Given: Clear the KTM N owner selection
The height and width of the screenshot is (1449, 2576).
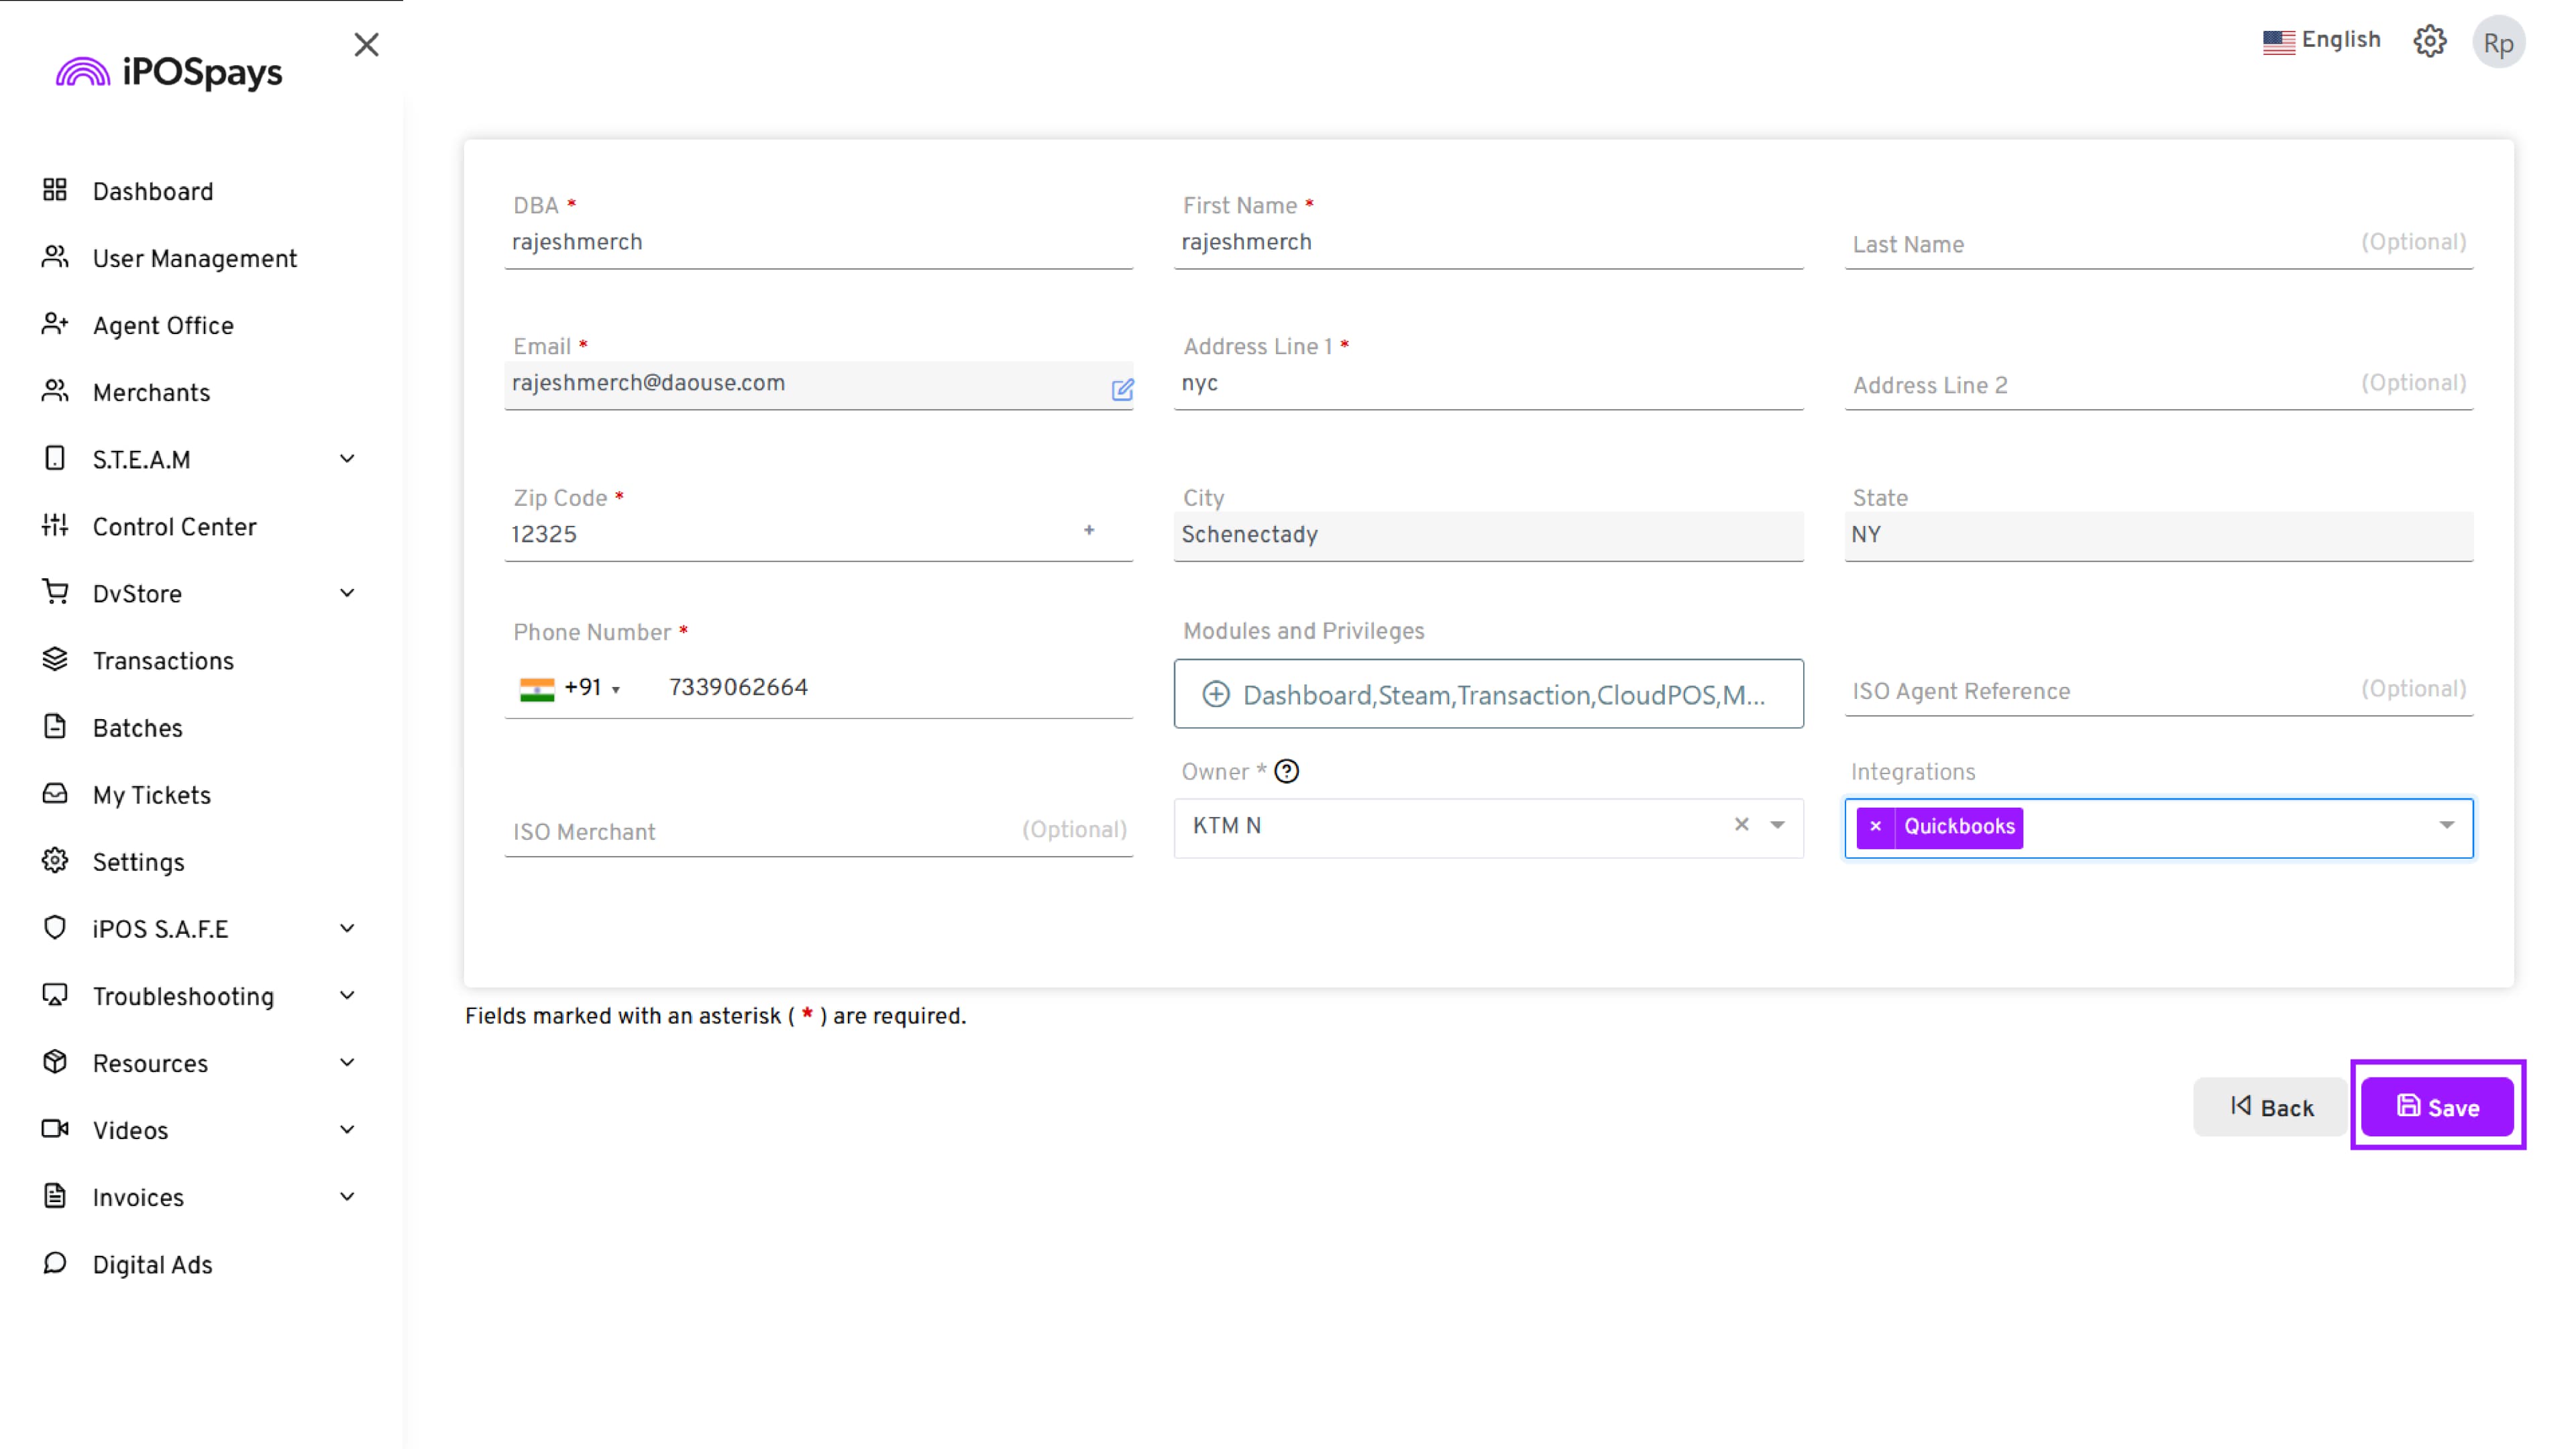Looking at the screenshot, I should 1741,824.
